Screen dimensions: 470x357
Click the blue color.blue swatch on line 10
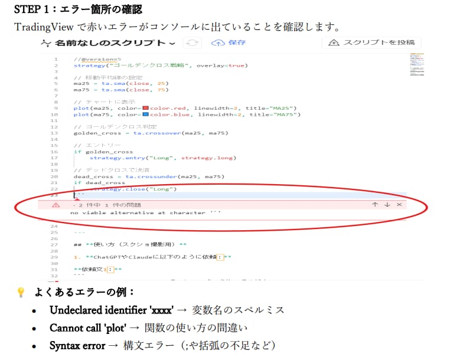146,114
